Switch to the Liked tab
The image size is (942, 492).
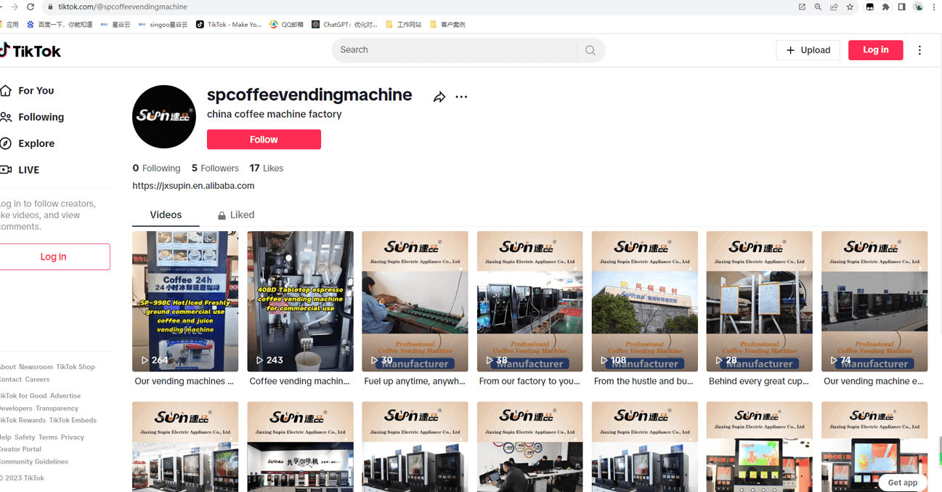(236, 215)
